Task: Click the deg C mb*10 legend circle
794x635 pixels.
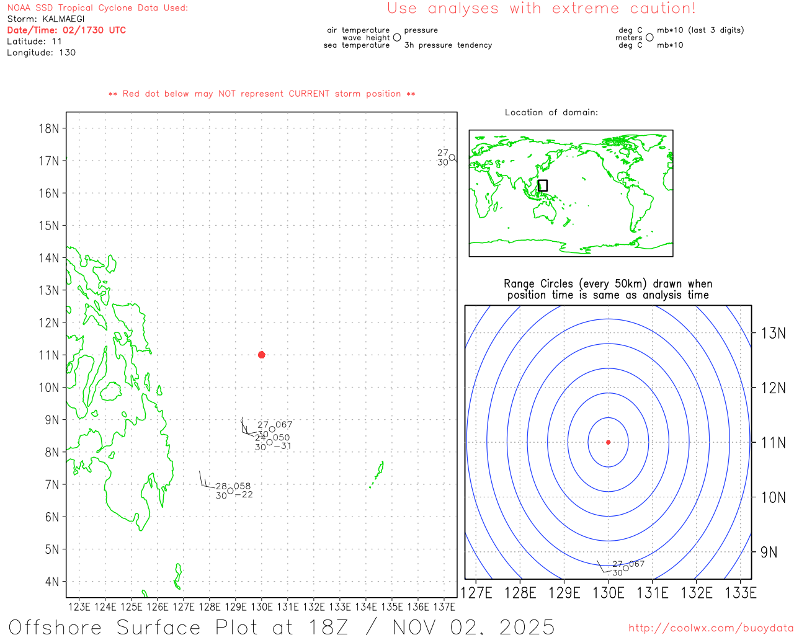Action: pos(649,37)
